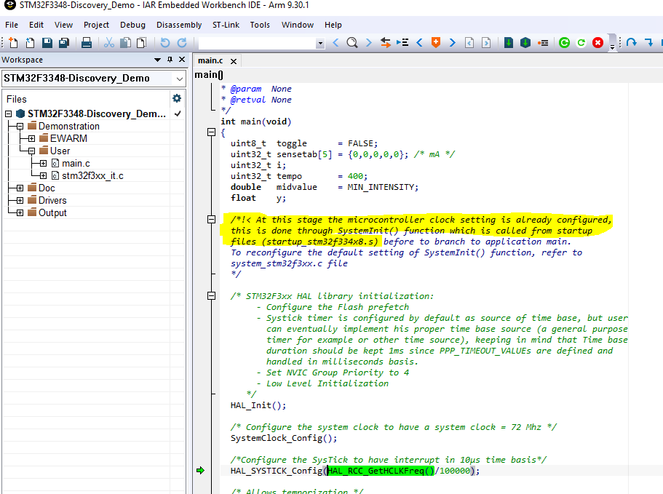Click Download and Debug green icon
The height and width of the screenshot is (494, 663).
(x=564, y=43)
